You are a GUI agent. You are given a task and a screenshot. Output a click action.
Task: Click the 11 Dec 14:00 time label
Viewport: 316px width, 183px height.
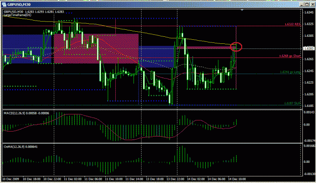tap(134, 179)
